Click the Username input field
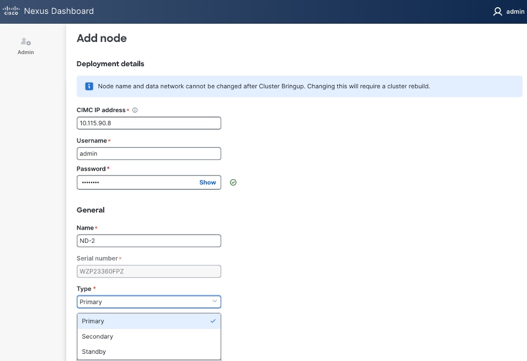The image size is (527, 361). pyautogui.click(x=148, y=153)
